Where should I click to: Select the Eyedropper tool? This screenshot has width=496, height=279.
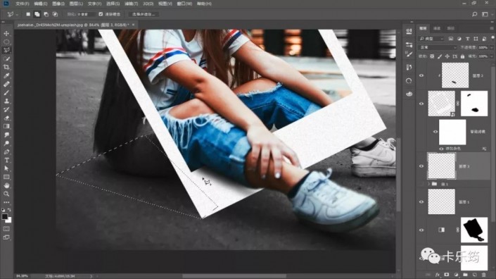coord(6,75)
